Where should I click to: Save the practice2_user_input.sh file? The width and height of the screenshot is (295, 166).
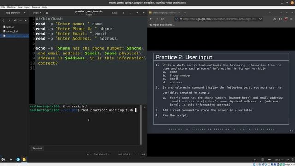pos(115,13)
